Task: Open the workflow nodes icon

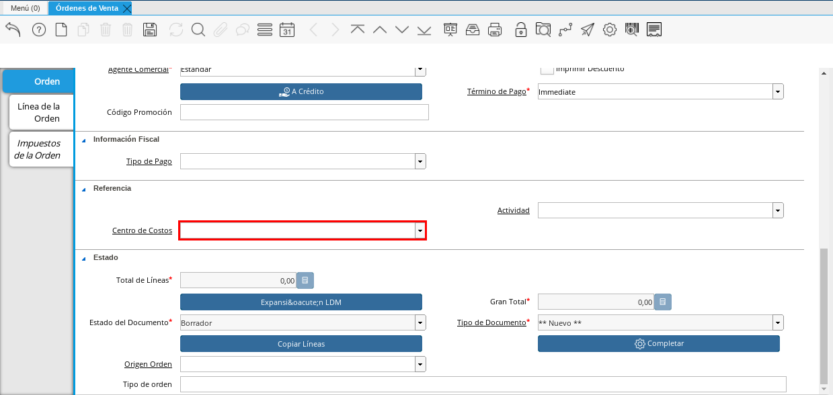Action: [565, 30]
